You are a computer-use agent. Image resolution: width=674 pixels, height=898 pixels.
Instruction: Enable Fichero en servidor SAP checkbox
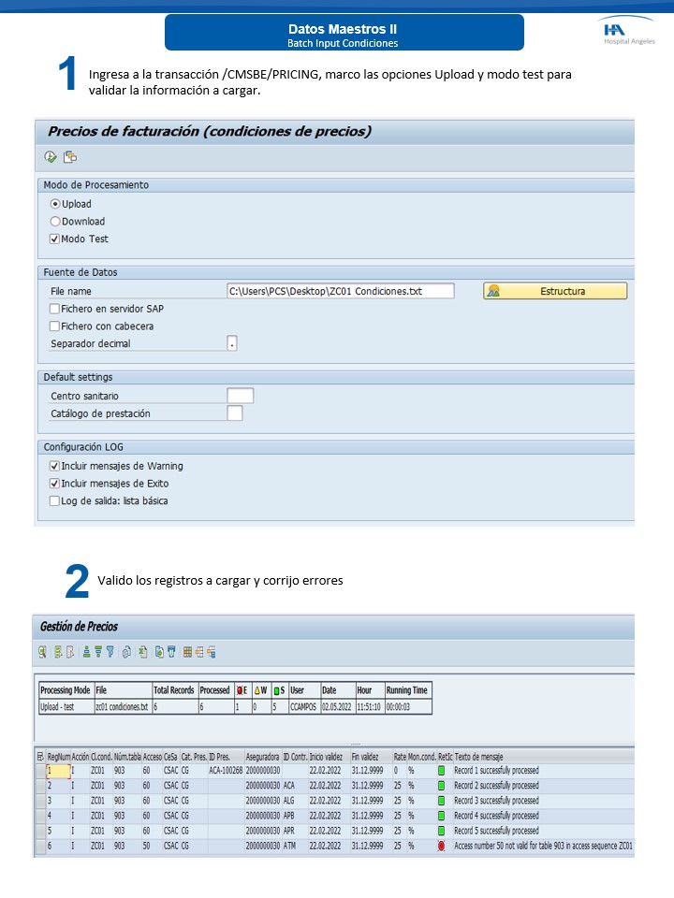click(x=54, y=309)
